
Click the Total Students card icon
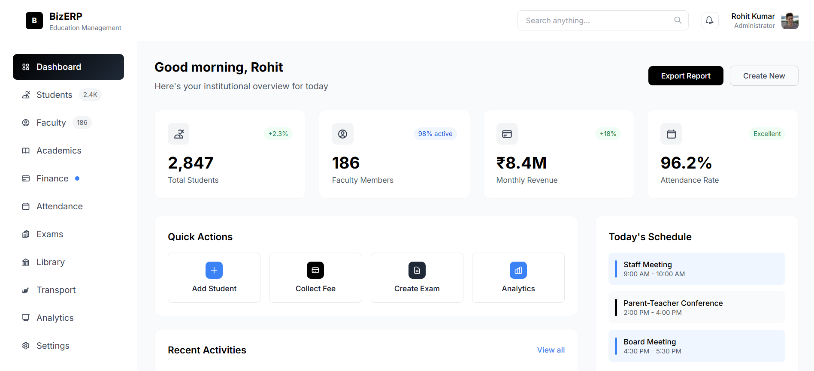[179, 134]
